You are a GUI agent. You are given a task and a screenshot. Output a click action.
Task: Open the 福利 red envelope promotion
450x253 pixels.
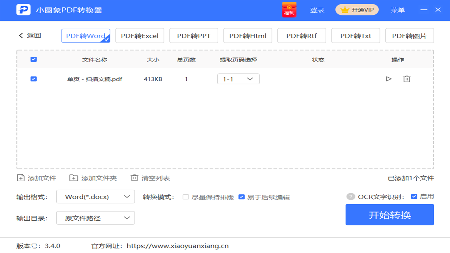tap(289, 9)
